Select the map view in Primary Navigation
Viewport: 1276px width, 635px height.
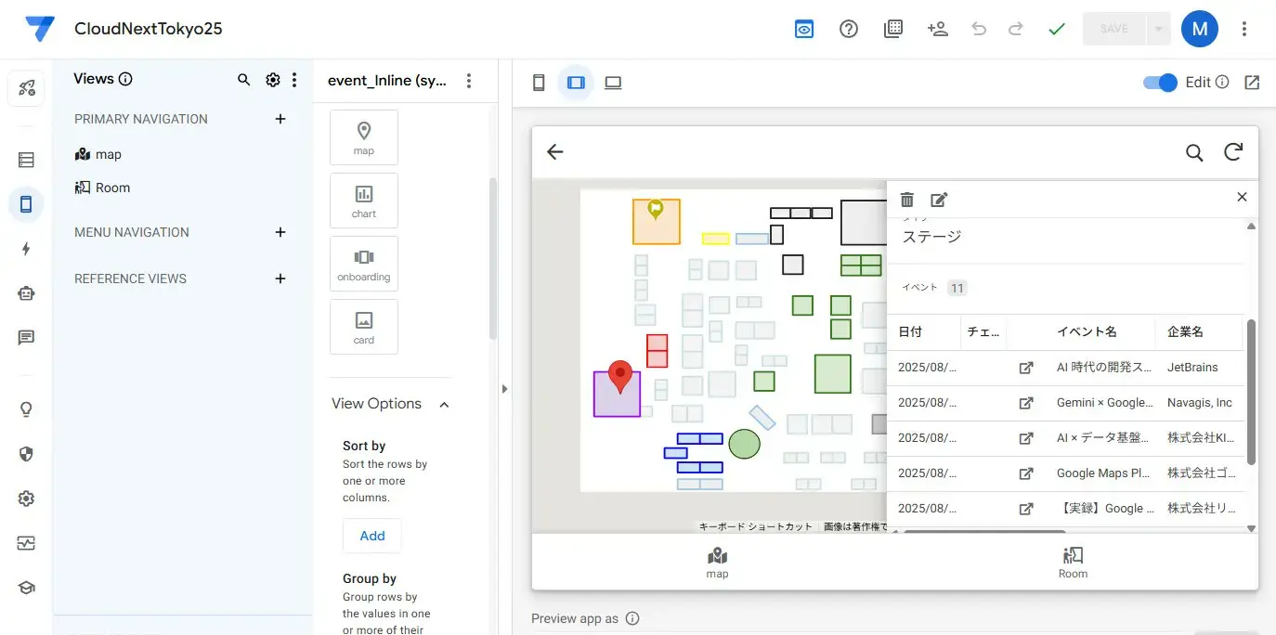pyautogui.click(x=108, y=154)
